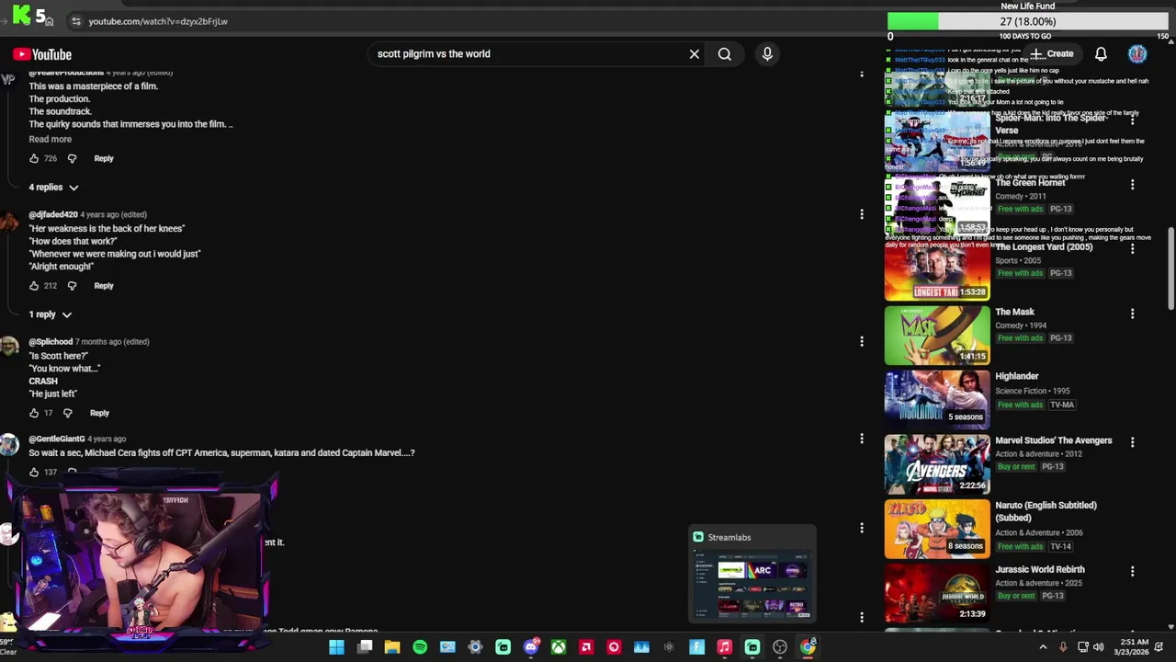Clear the search box with the X
This screenshot has height=662, width=1176.
695,54
